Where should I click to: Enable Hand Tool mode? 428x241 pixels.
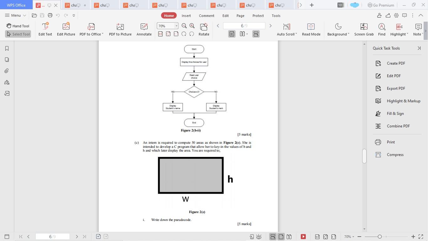(18, 26)
